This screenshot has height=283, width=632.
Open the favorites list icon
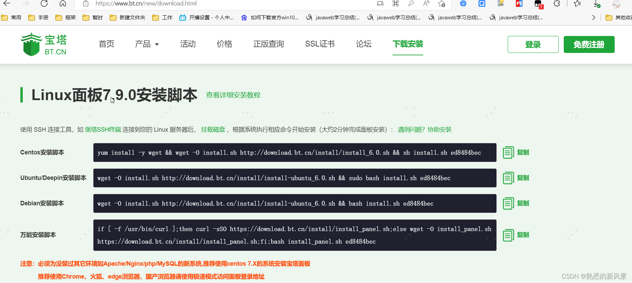coord(577,3)
